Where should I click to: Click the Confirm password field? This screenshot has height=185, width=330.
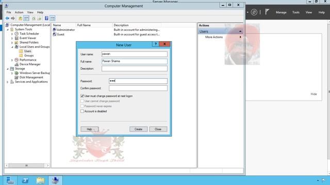138,88
